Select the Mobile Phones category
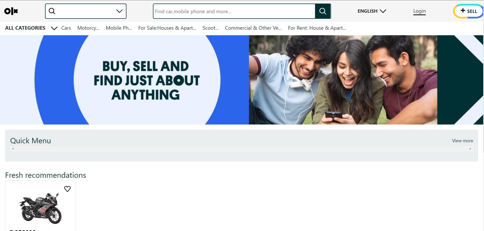 click(x=119, y=28)
